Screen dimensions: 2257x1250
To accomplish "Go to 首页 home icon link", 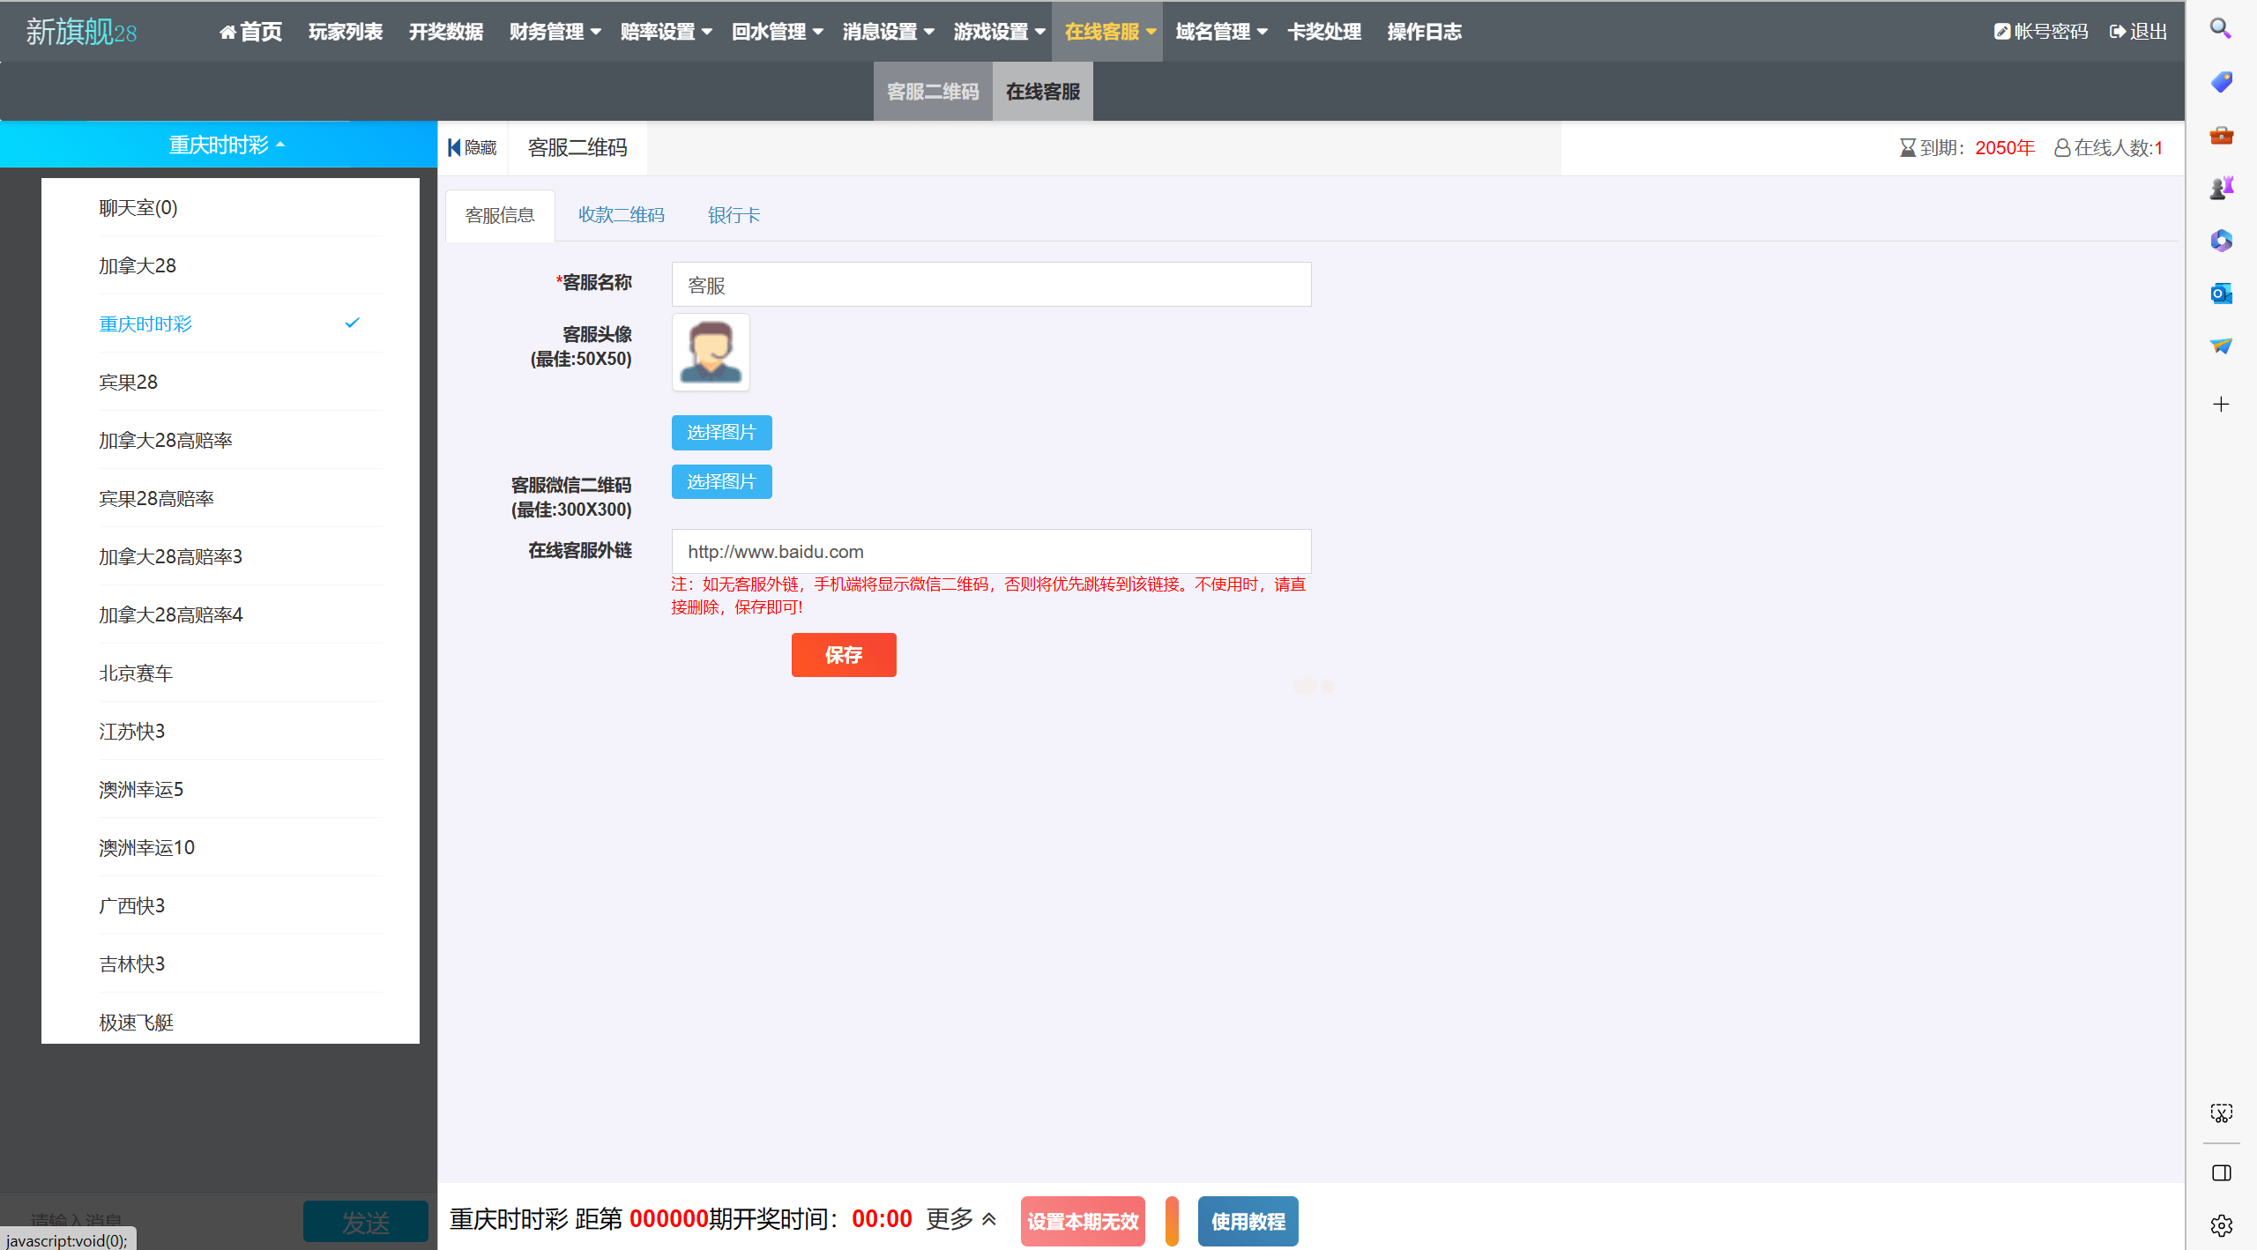I will (250, 32).
